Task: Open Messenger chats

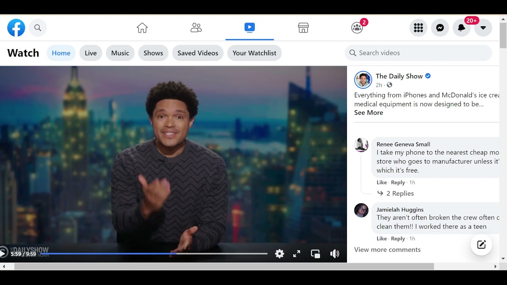Action: (x=440, y=28)
